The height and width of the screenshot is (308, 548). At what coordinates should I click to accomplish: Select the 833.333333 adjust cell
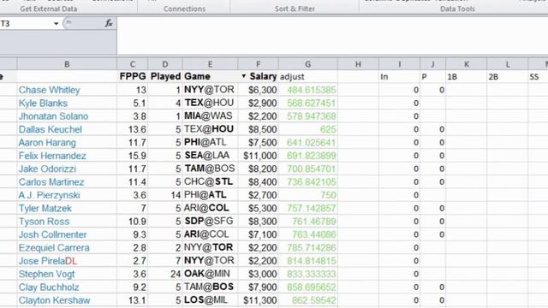[308, 274]
